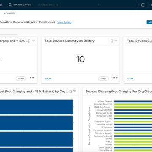Click VIEW on the rightmost Total Devices widget
Screen dimensions: 152x152
tap(130, 79)
